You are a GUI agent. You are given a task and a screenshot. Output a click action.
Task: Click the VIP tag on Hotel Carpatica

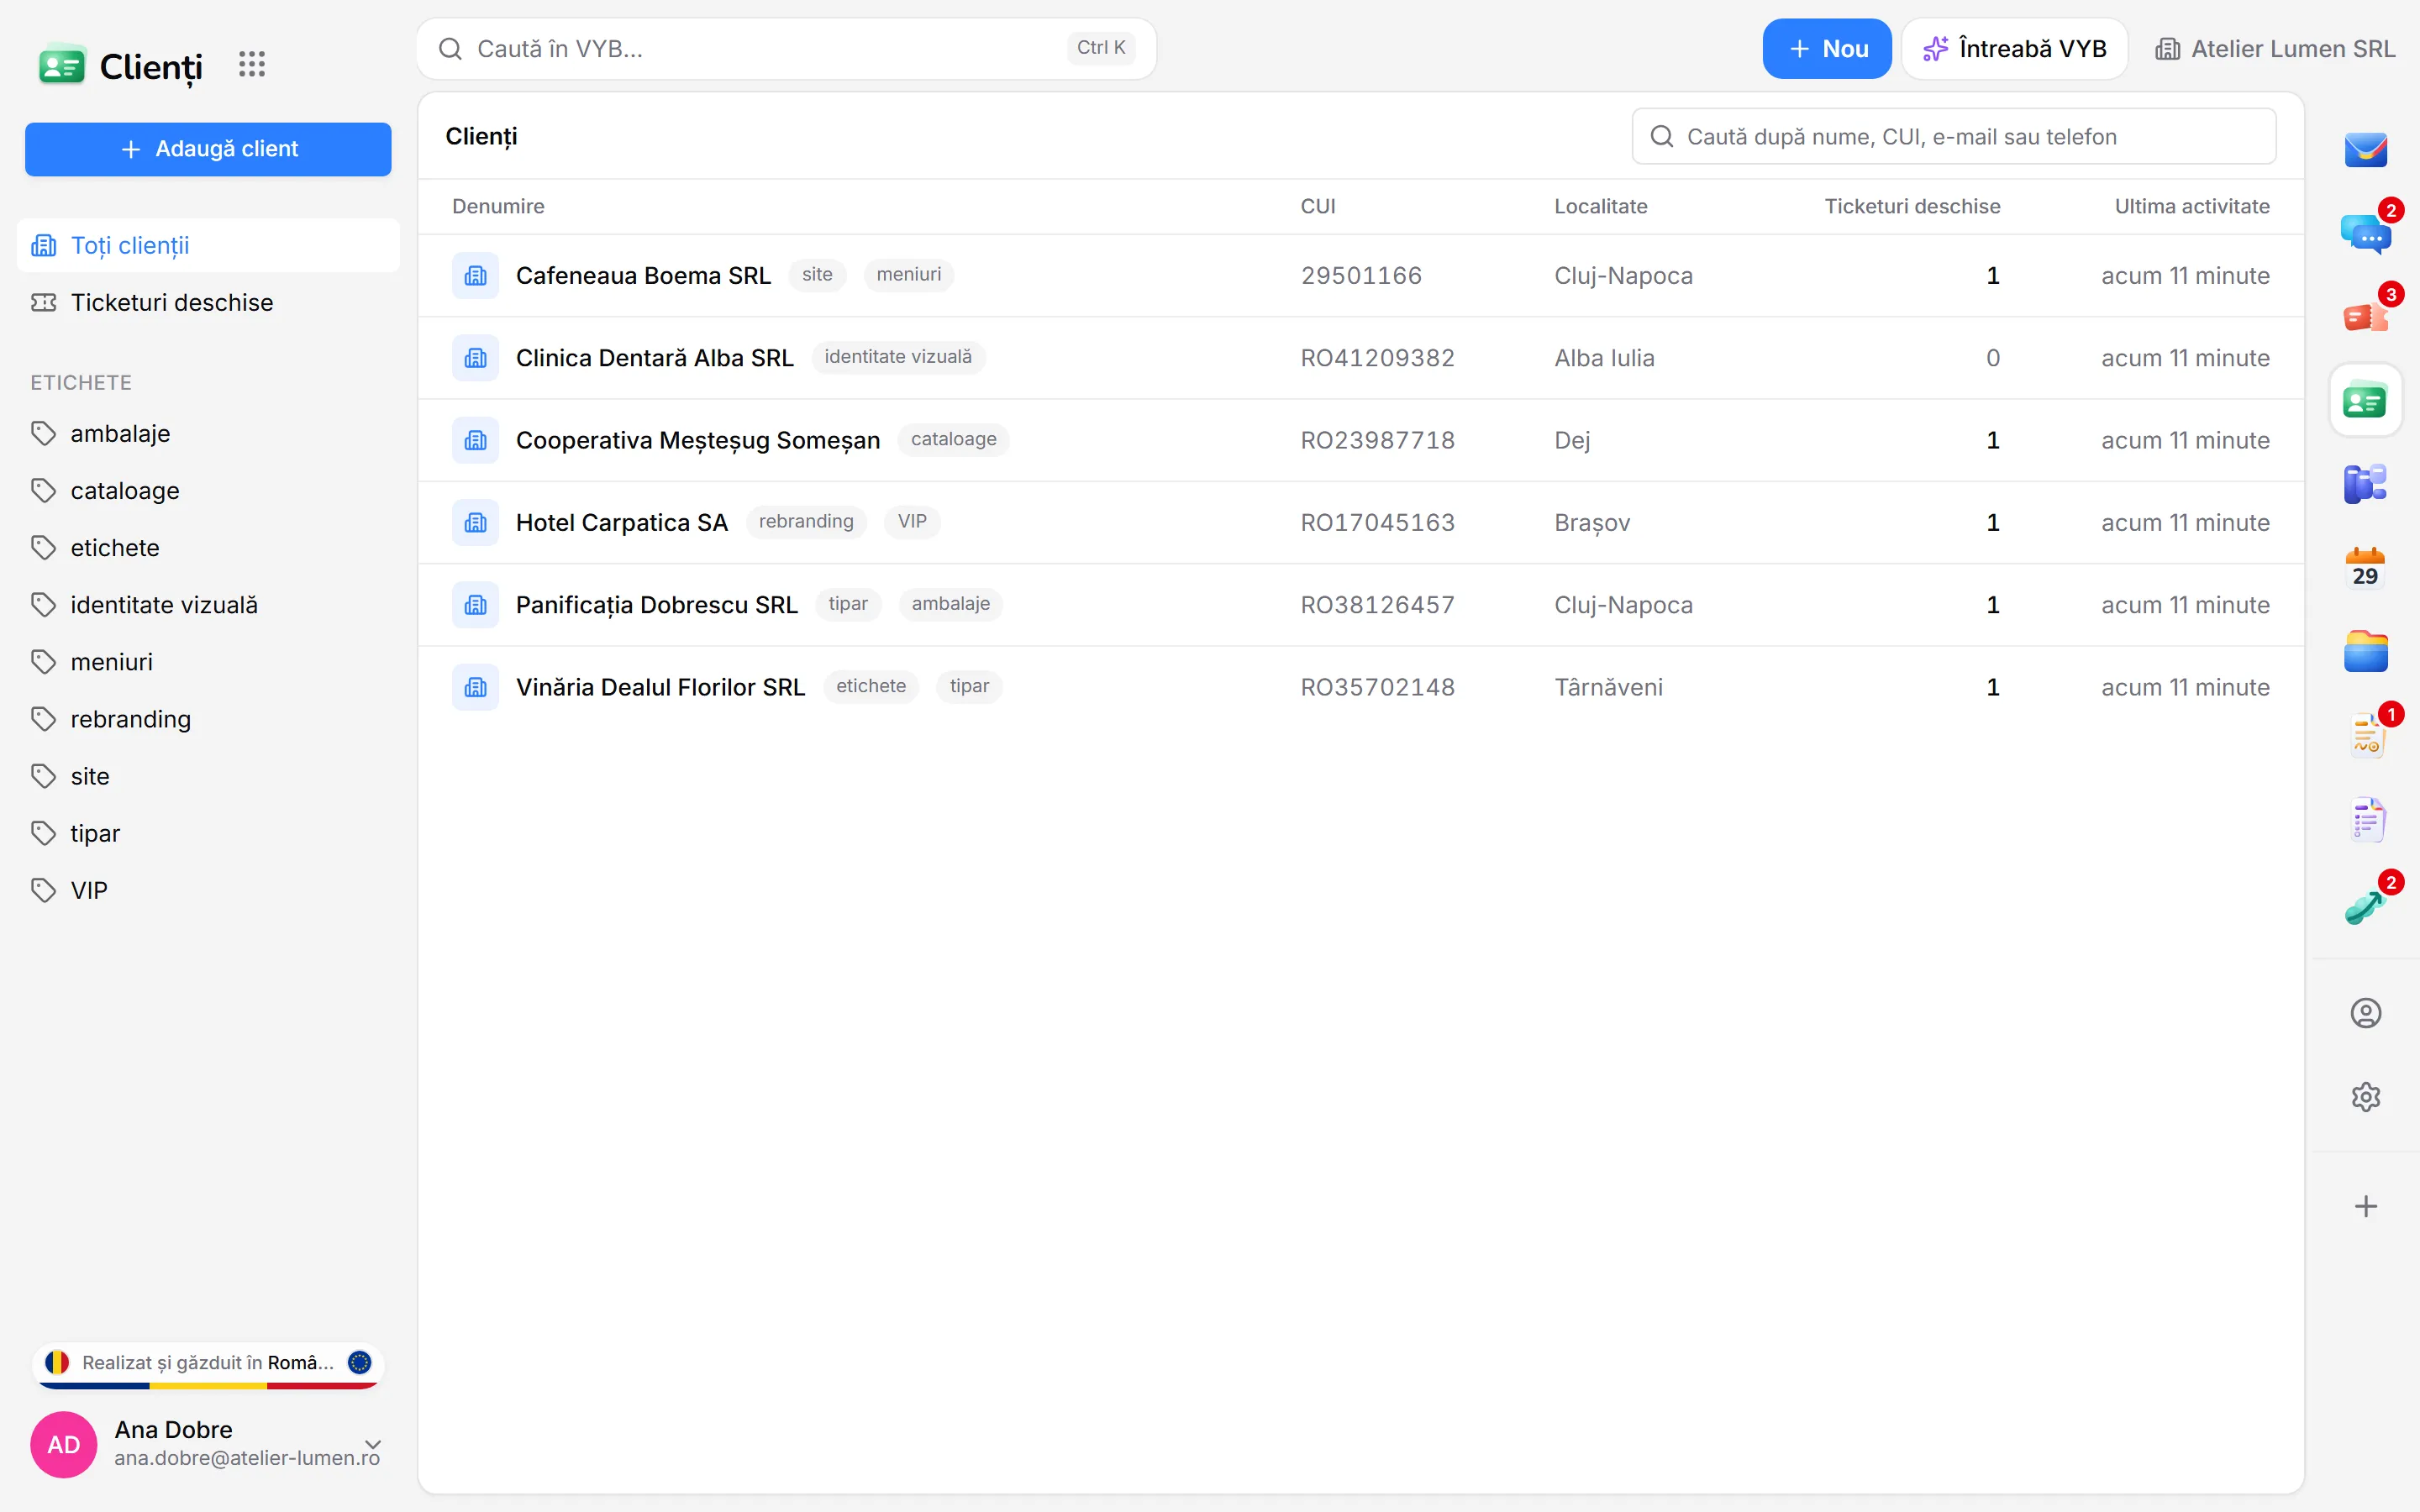[911, 522]
